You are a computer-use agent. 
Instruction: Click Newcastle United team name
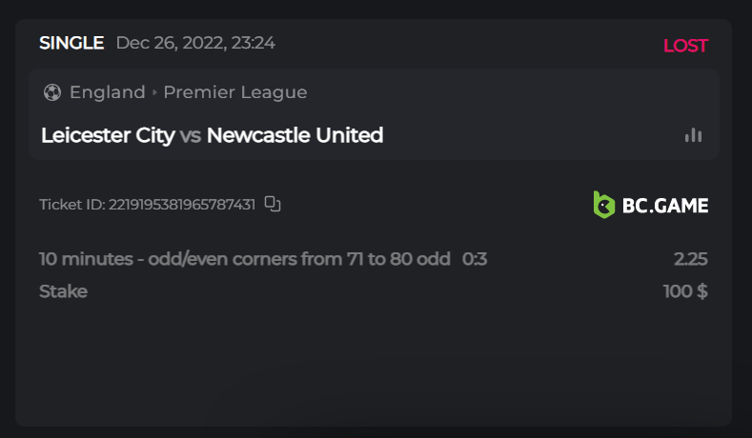[295, 135]
